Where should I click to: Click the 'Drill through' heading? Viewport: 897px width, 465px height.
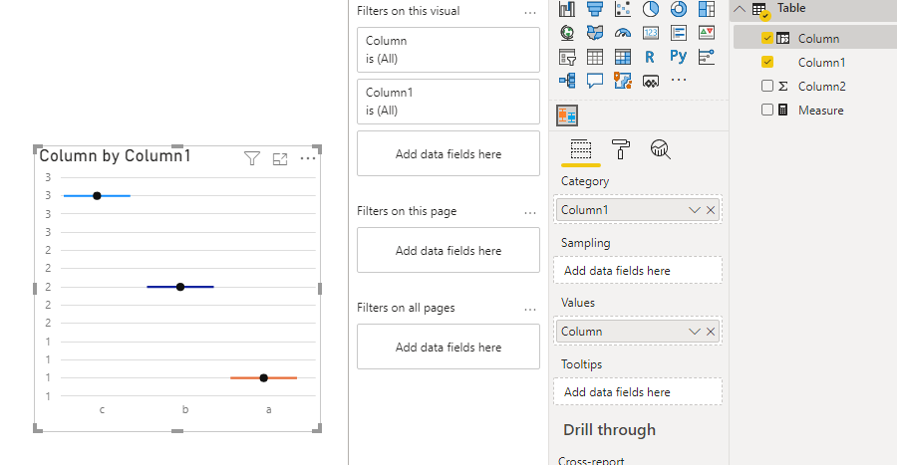609,429
